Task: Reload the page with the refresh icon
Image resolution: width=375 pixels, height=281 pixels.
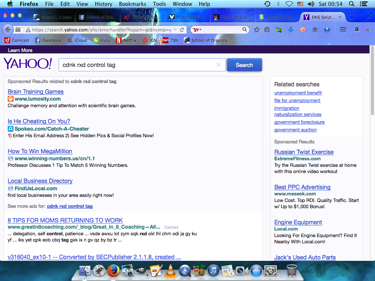Action: 182,30
